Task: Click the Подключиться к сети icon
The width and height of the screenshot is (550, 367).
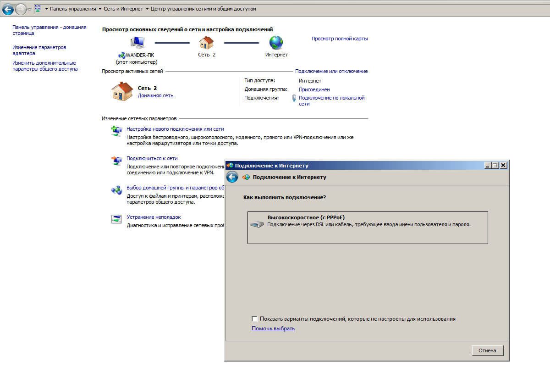Action: [116, 161]
